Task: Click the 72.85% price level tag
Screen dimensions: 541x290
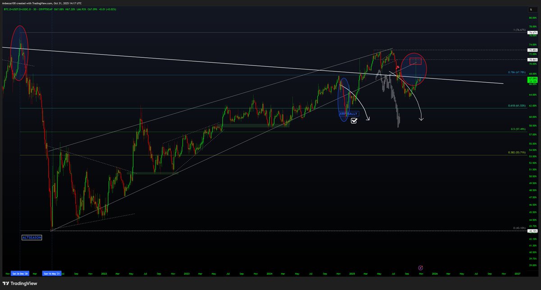Action: pos(532,51)
